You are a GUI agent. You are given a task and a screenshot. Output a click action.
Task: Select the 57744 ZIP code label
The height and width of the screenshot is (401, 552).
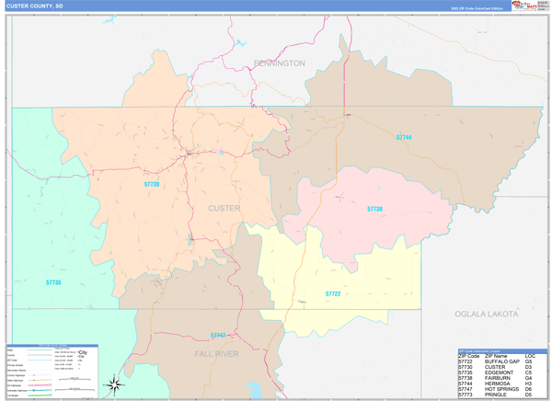[404, 137]
